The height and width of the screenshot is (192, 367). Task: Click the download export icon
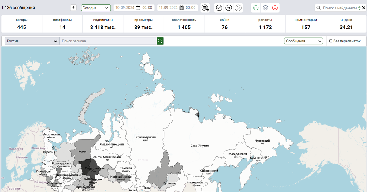(73, 8)
